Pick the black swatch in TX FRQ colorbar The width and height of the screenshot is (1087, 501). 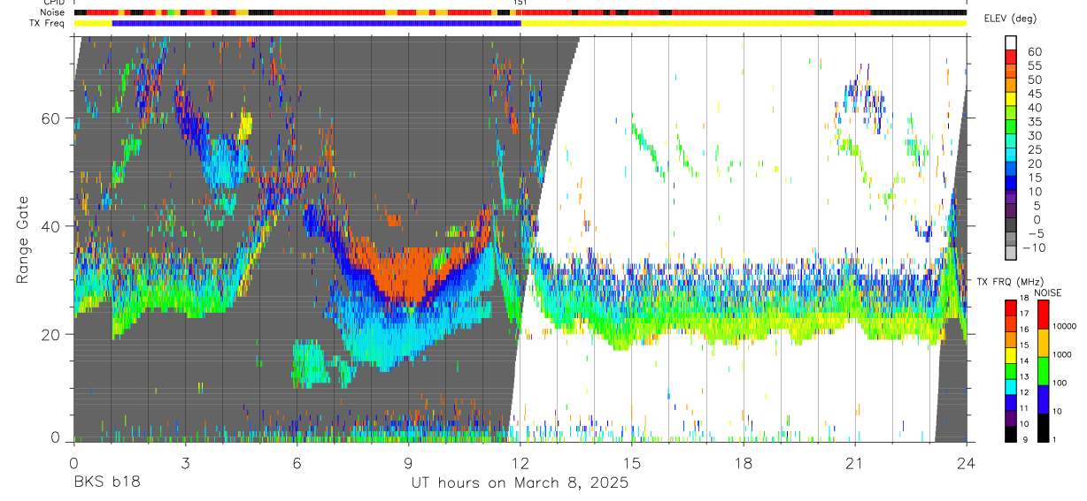(1011, 434)
